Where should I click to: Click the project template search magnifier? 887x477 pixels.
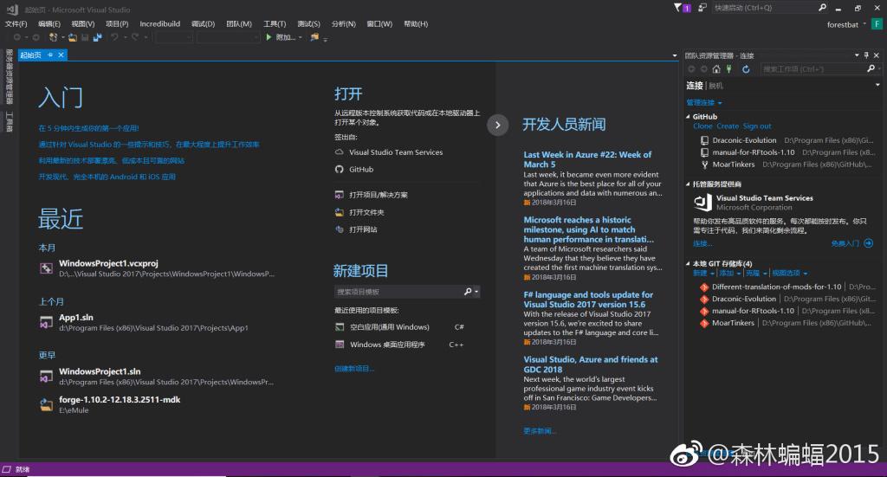[468, 292]
